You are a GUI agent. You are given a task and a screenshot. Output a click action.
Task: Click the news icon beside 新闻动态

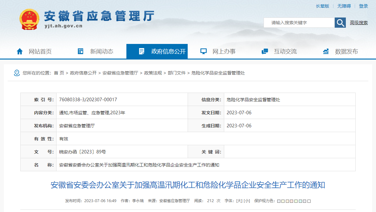(x=81, y=51)
